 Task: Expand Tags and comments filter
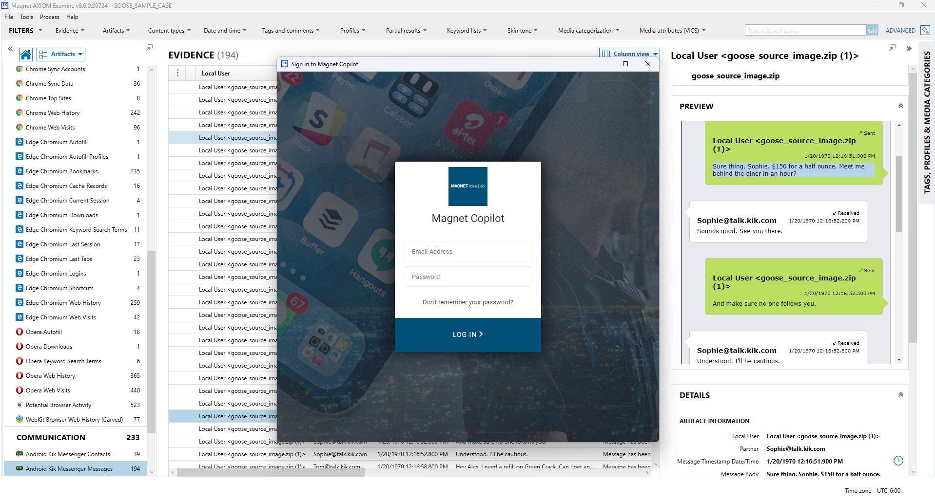(x=291, y=31)
